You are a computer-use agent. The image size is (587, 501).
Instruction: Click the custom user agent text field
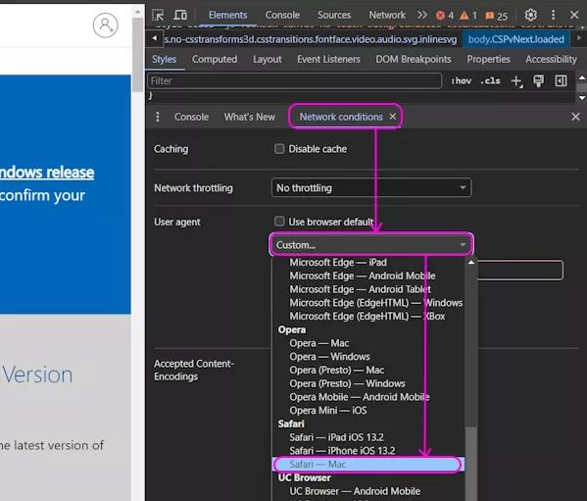coord(520,270)
